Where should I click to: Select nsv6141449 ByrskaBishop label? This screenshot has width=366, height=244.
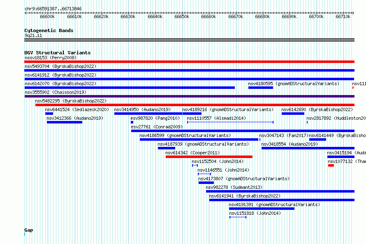click(x=338, y=135)
